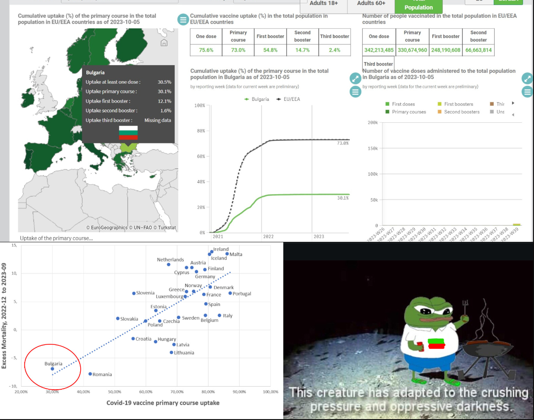Select the 342,213,485 one dose count cell
Viewport: 534px width, 420px height.
[x=379, y=50]
